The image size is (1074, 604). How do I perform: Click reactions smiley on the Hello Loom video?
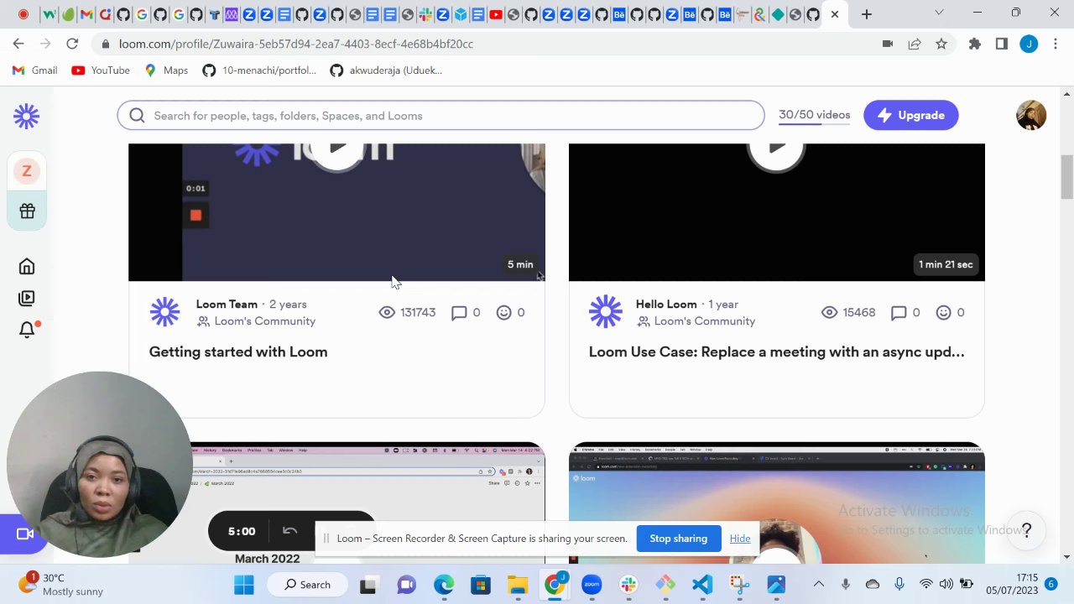[944, 312]
